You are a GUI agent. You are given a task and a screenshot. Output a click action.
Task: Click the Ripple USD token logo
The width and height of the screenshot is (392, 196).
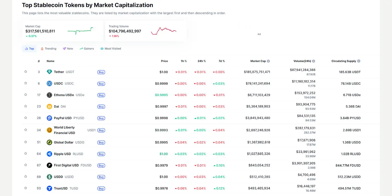50,154
